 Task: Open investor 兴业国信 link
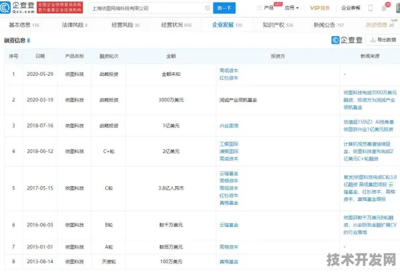(229, 126)
